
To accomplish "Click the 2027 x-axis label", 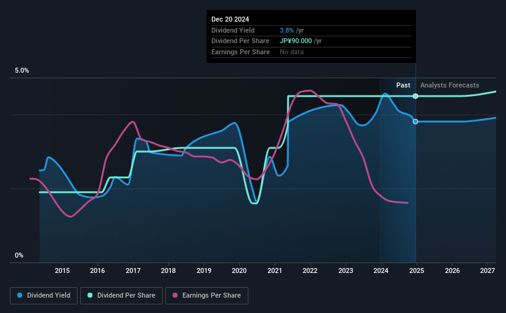I will (488, 270).
